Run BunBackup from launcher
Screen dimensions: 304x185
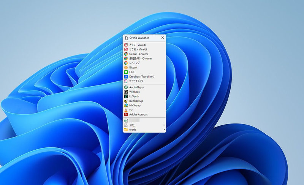136,101
